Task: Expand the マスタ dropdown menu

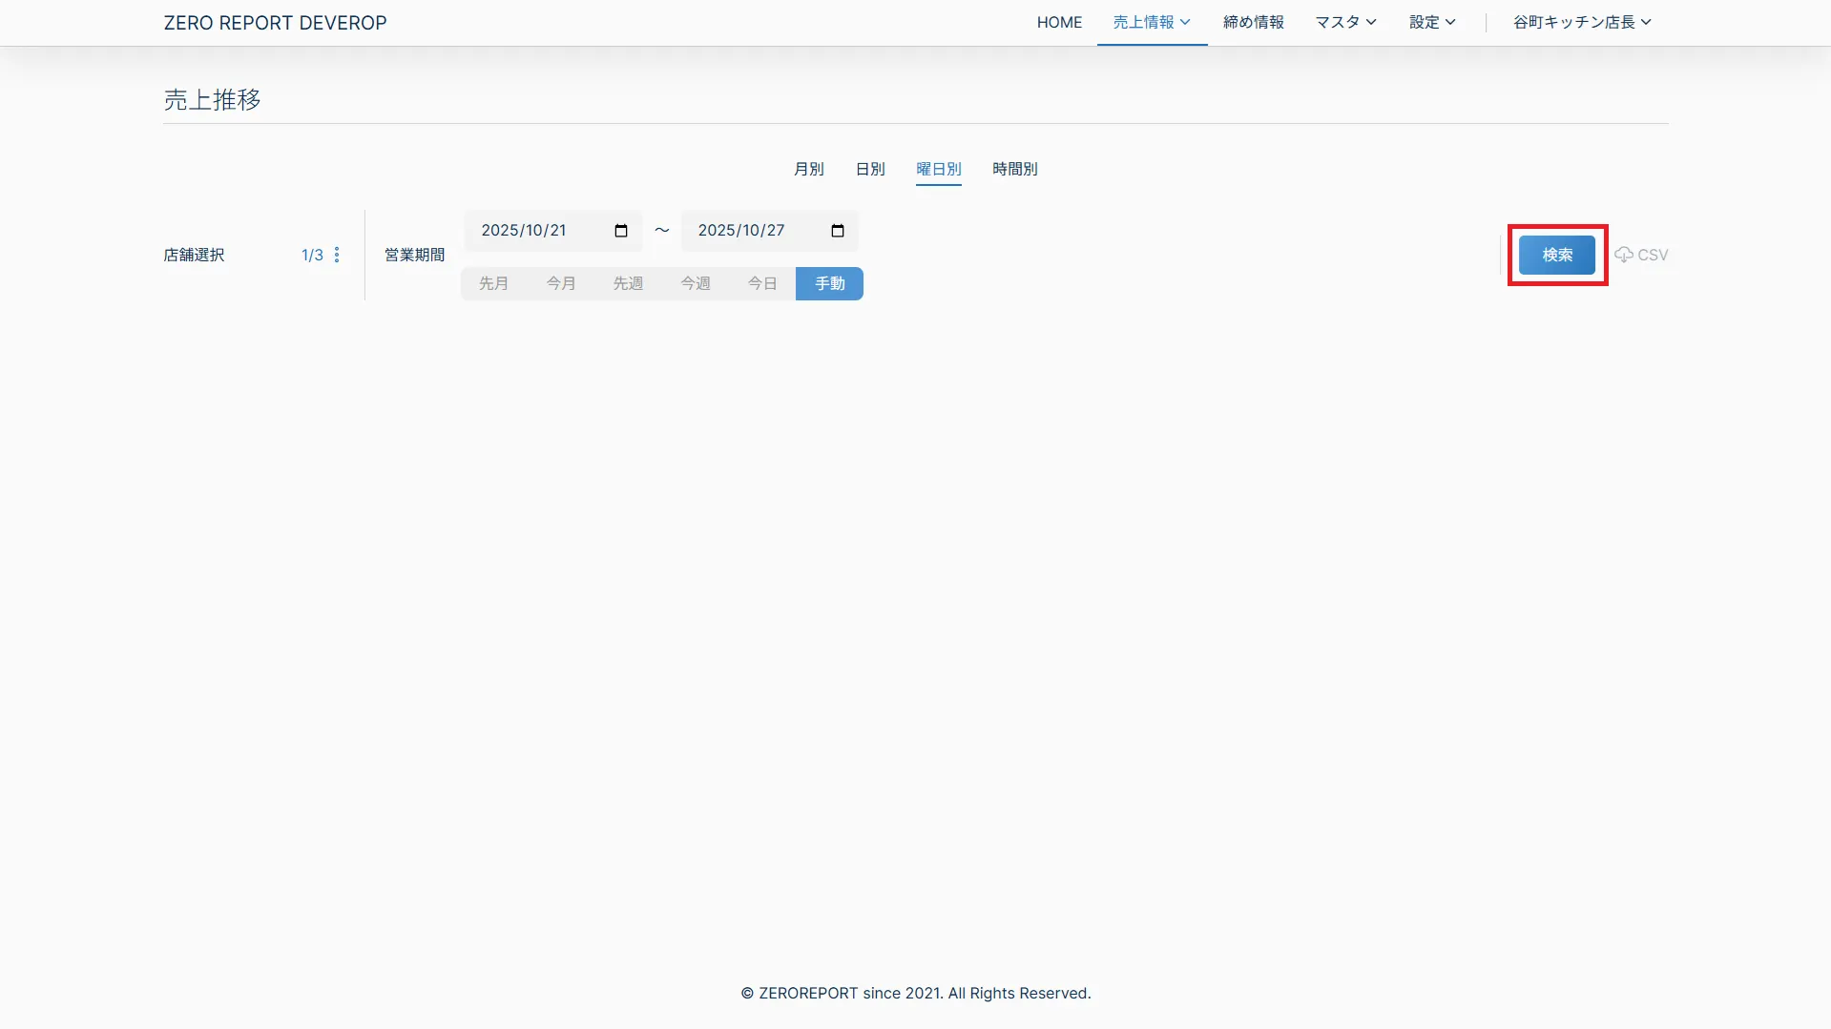Action: click(1345, 22)
